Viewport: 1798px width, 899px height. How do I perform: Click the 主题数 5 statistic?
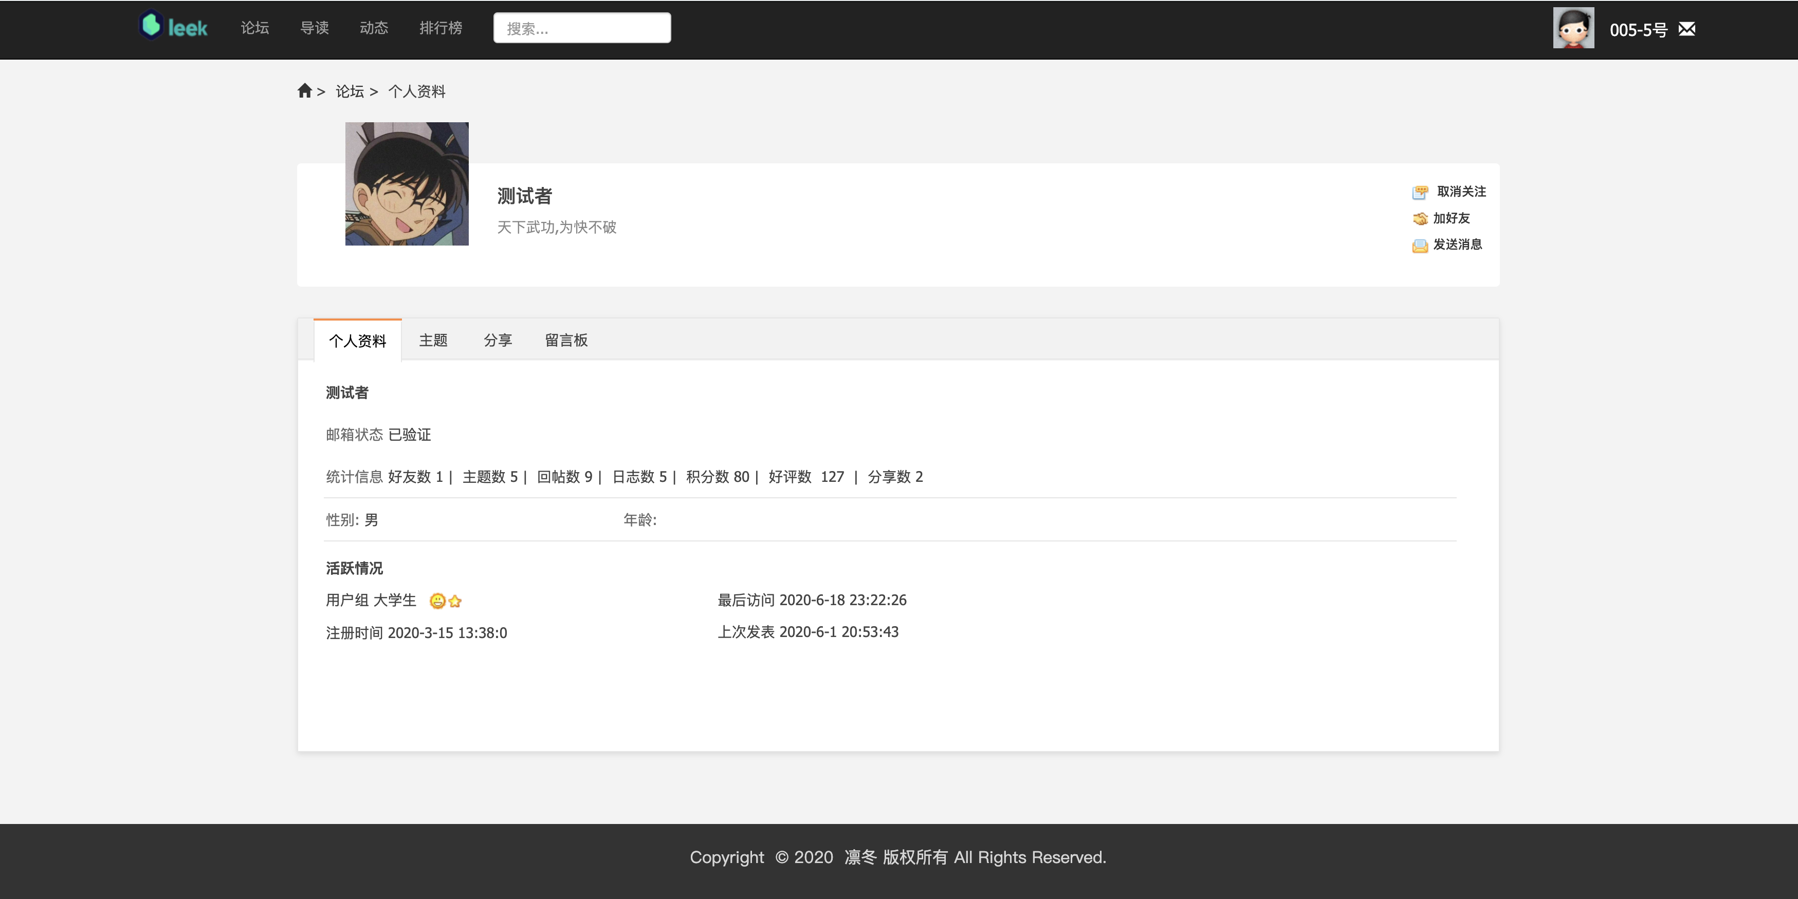pos(490,477)
